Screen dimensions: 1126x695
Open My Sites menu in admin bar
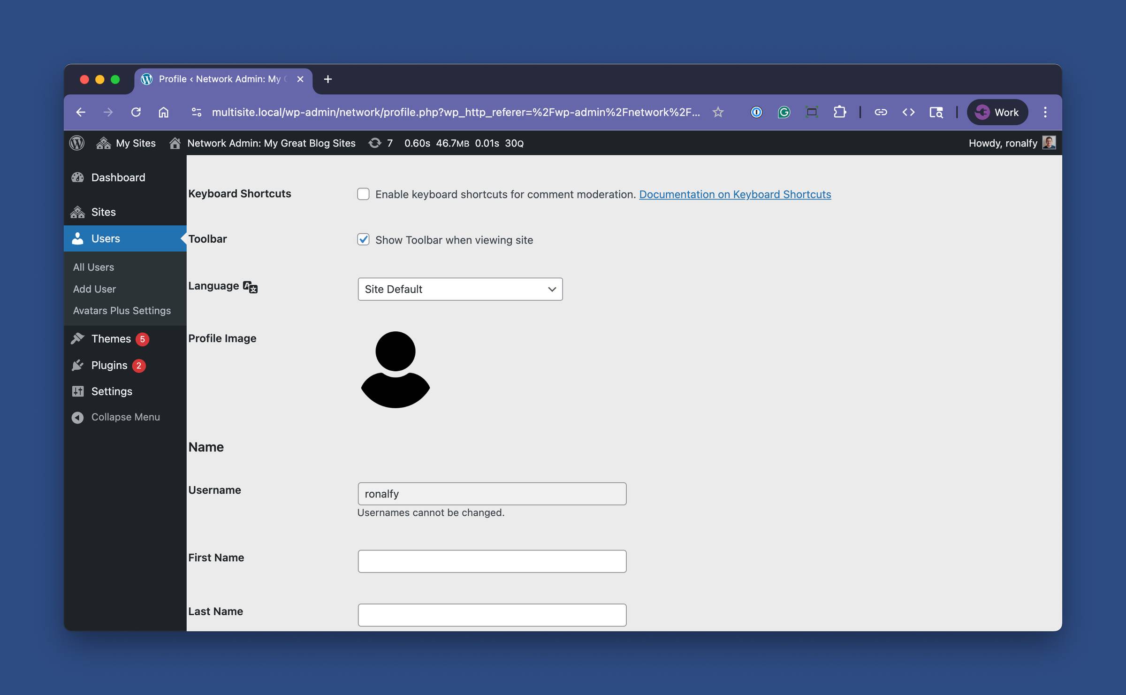(x=126, y=143)
